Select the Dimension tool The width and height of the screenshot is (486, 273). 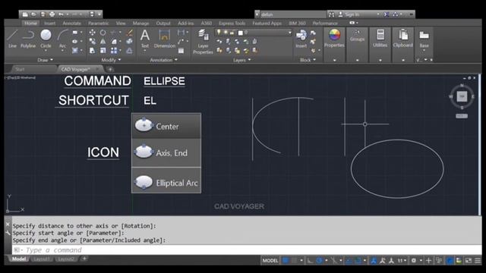165,39
